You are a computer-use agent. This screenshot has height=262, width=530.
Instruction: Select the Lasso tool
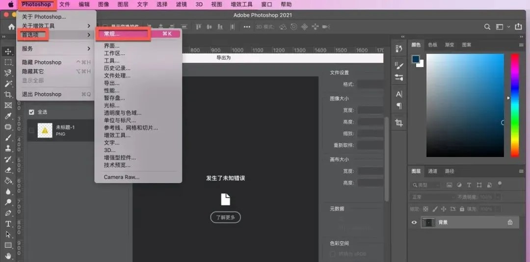click(x=8, y=73)
